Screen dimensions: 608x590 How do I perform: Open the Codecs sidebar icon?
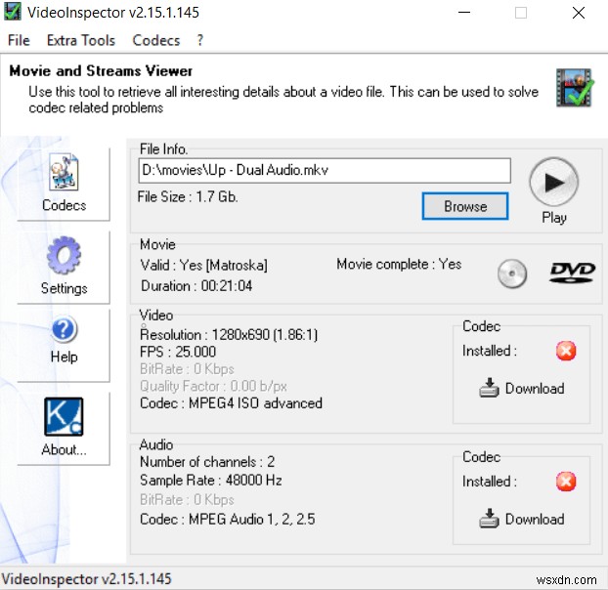pos(64,172)
